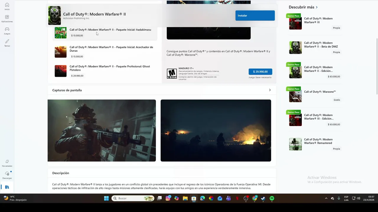Open Paquete Inicial: Acechador de Dunas add-on
This screenshot has width=378, height=212.
105,52
